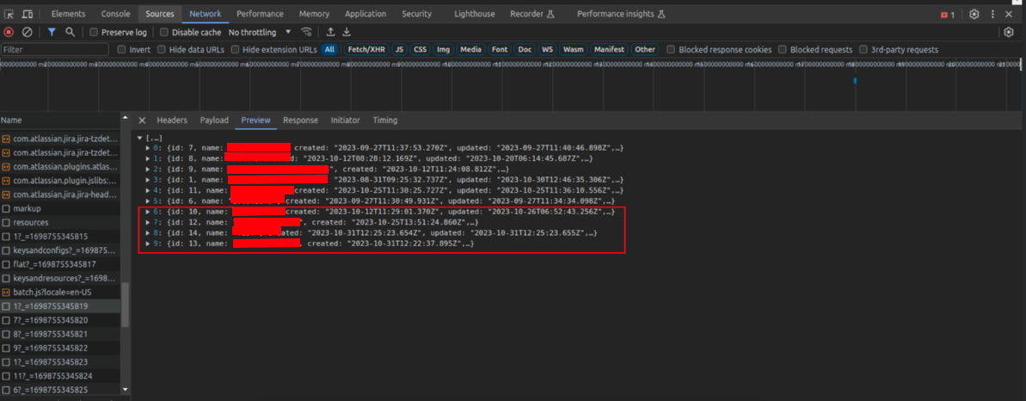Filter requests by JS type
The width and height of the screenshot is (1026, 401).
[x=399, y=50]
